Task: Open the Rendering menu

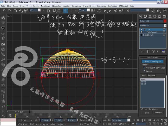Action: tap(102, 6)
